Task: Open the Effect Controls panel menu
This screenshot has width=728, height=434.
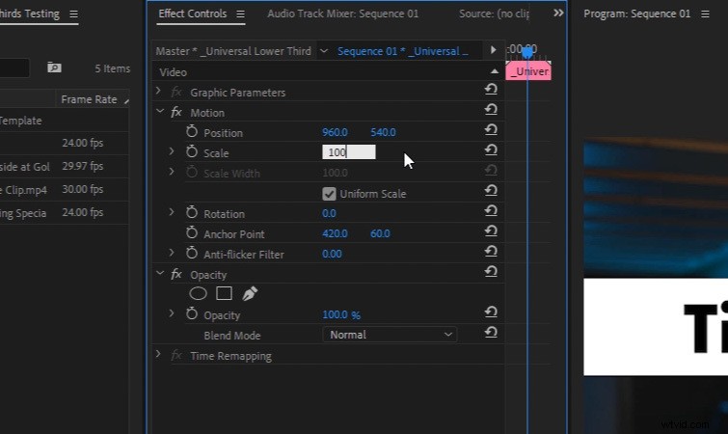Action: point(240,14)
